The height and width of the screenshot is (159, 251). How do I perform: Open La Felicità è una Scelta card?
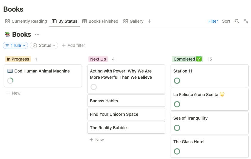(210, 99)
